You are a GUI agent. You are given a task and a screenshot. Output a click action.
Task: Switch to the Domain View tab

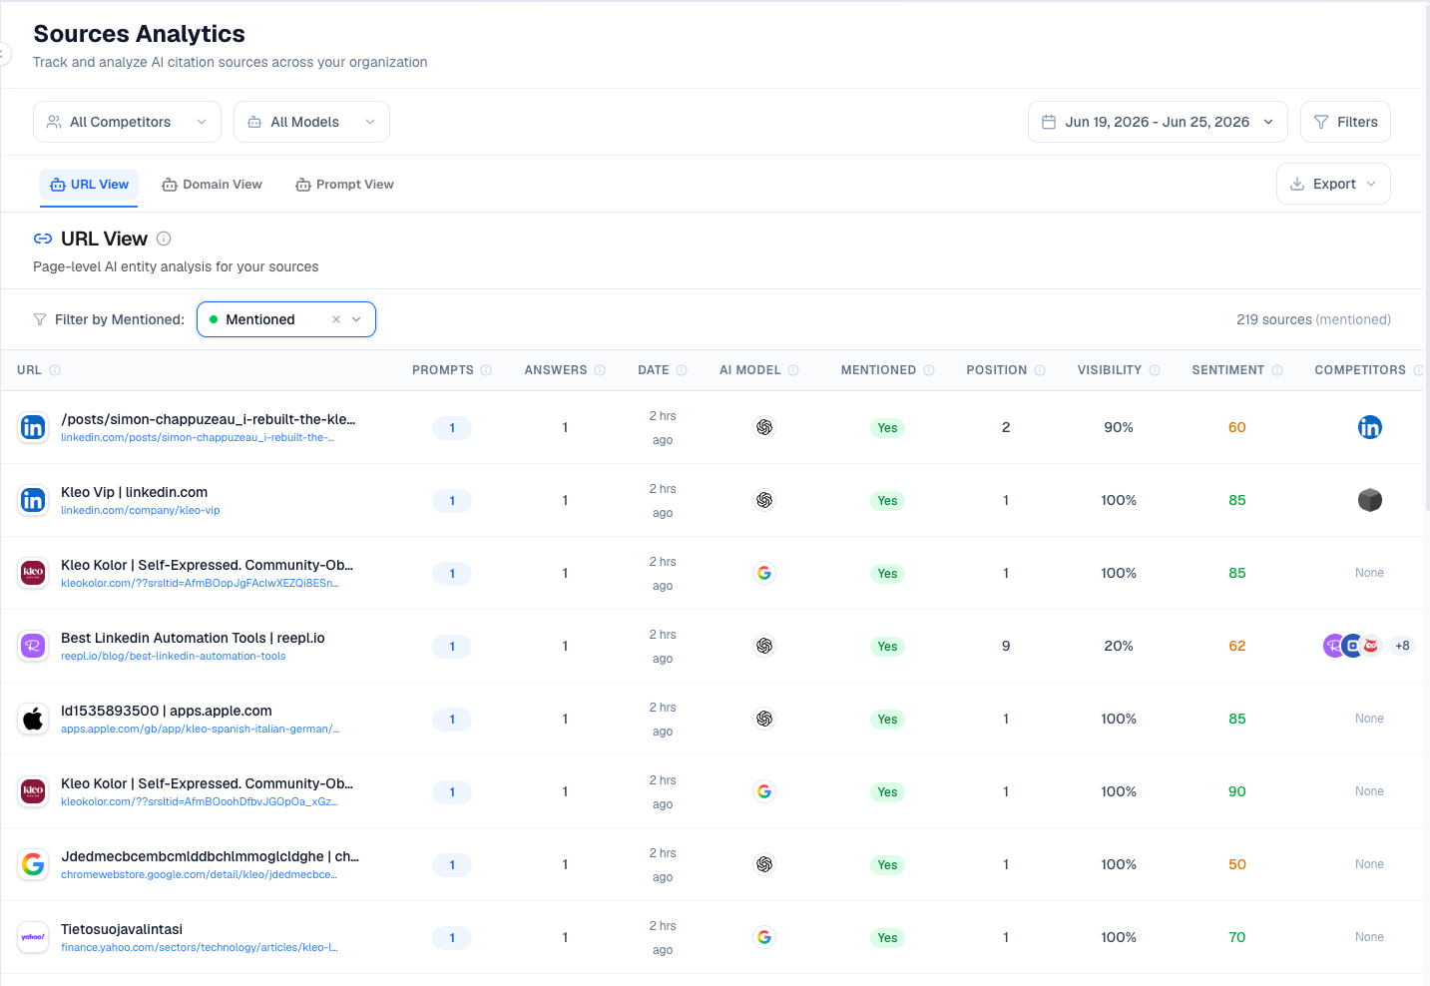click(x=212, y=185)
